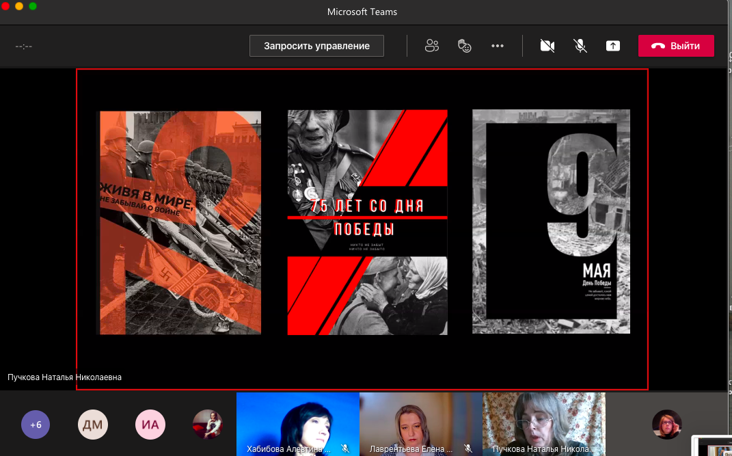Click the share content icon

point(613,46)
